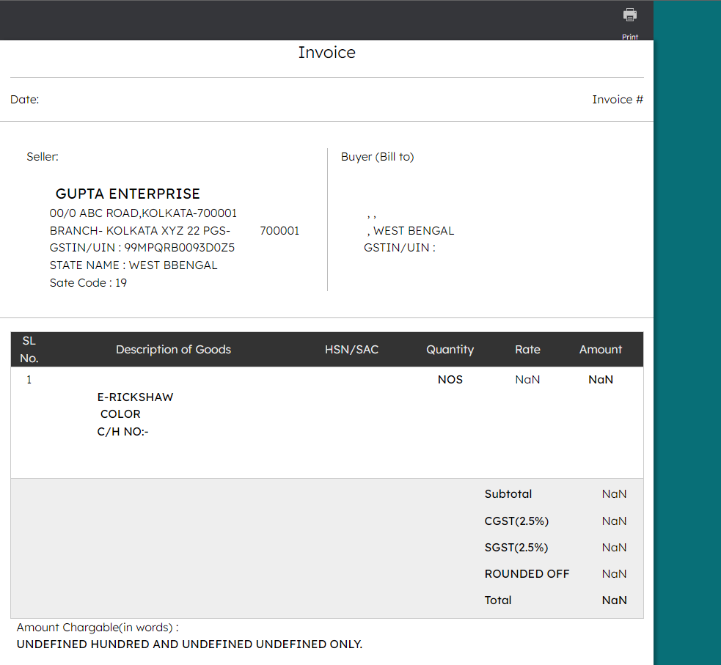Click the Buyer (Bill to) heading
The width and height of the screenshot is (721, 665).
377,157
